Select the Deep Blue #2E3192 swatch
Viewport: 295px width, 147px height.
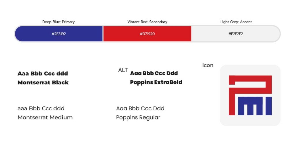tap(59, 34)
